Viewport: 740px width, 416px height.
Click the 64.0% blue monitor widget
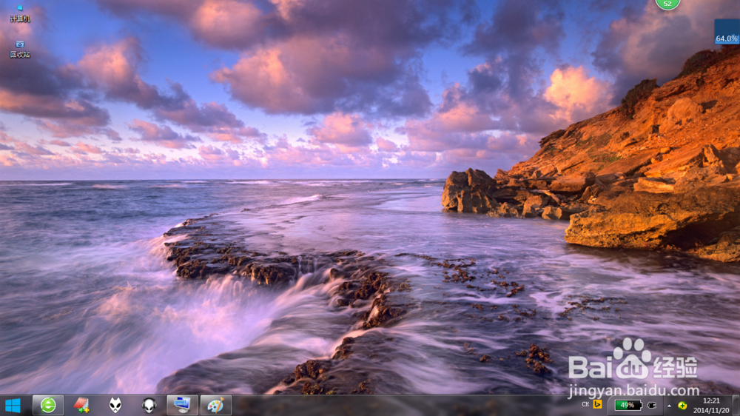[727, 32]
